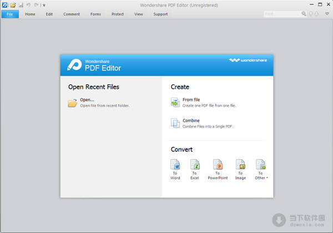
Task: Click the undo arrow in quick access toolbar
Action: click(x=28, y=4)
